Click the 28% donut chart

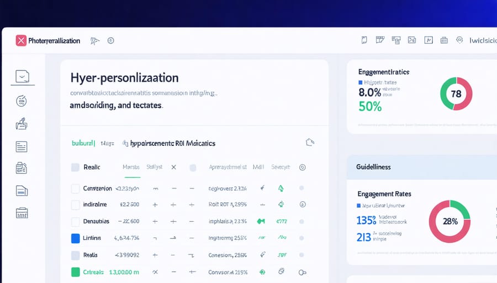tap(450, 221)
